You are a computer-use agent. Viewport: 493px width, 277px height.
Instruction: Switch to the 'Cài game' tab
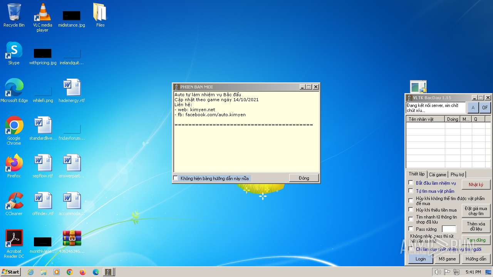click(x=438, y=175)
